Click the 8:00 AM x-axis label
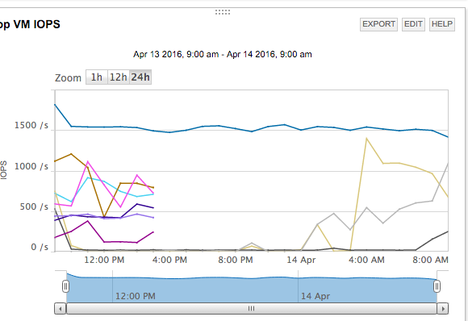This screenshot has height=321, width=468. pyautogui.click(x=430, y=260)
